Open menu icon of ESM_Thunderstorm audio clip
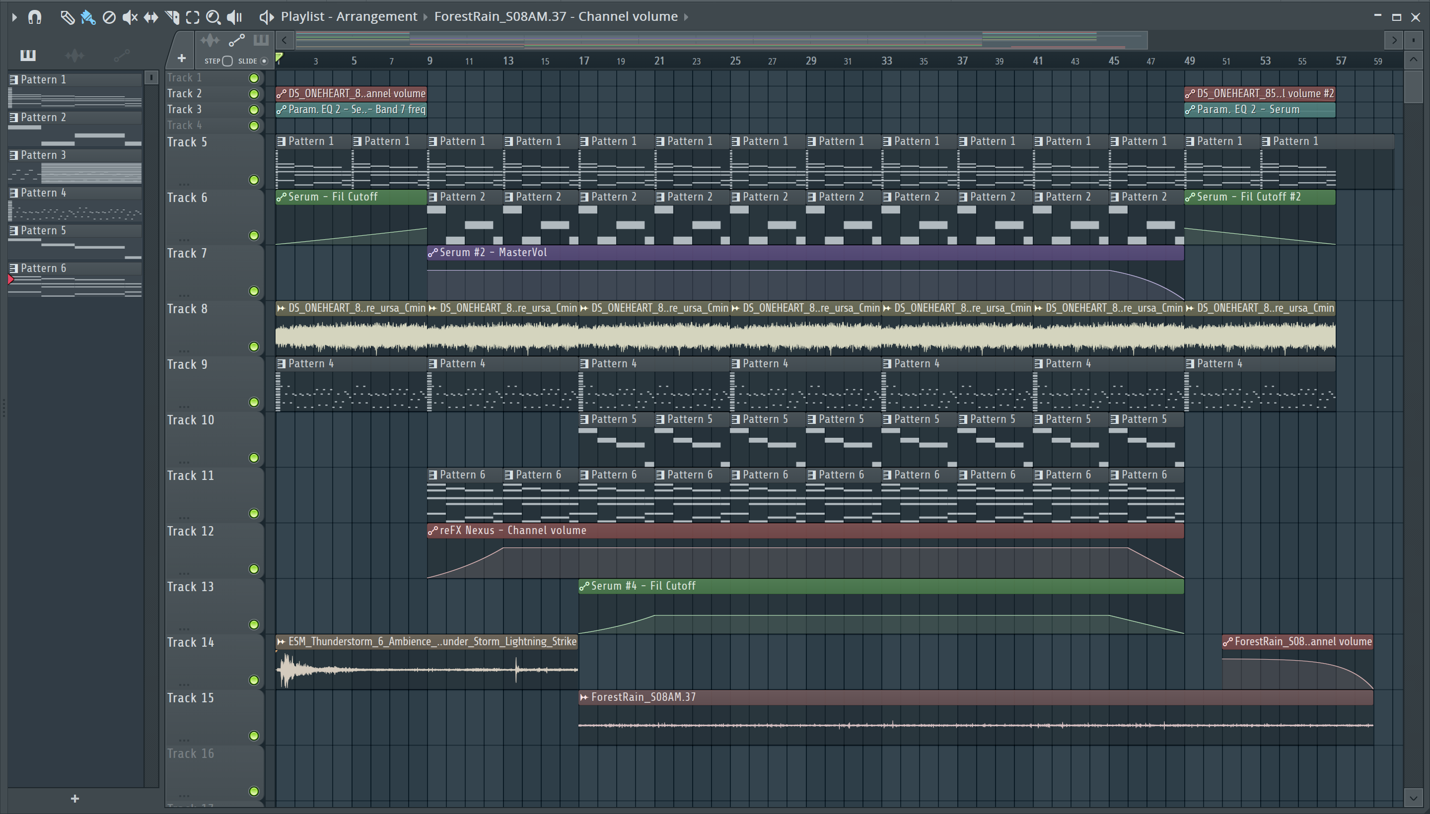The width and height of the screenshot is (1430, 814). coord(282,642)
